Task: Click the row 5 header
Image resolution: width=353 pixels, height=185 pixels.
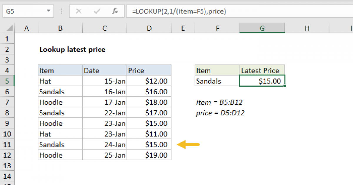Action: tap(7, 81)
